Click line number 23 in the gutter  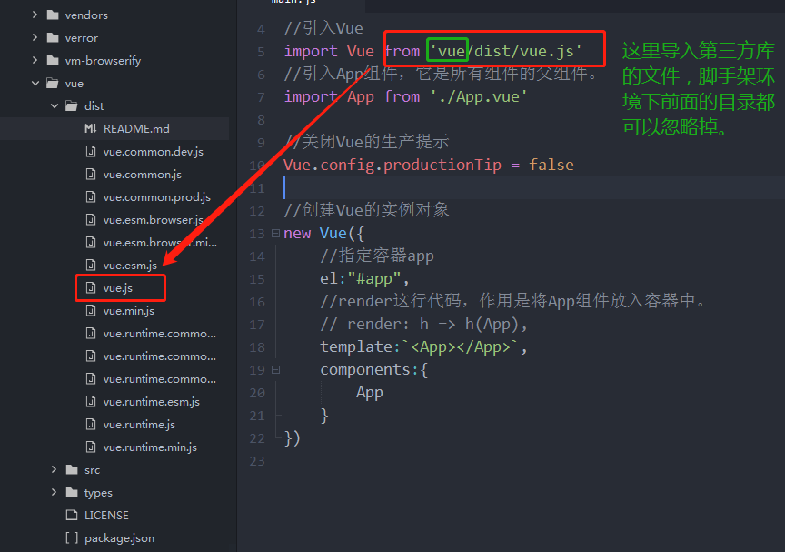pyautogui.click(x=257, y=461)
